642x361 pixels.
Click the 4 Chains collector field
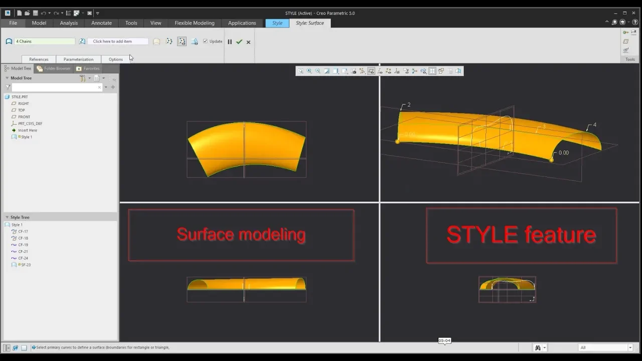(45, 42)
